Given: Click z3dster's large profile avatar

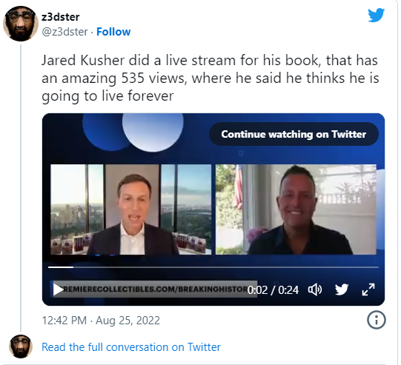Looking at the screenshot, I should click(21, 24).
